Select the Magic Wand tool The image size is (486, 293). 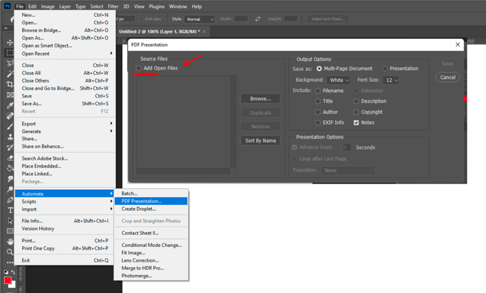pyautogui.click(x=10, y=74)
